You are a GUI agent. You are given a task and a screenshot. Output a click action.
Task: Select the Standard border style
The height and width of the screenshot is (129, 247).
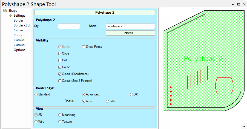[x=36, y=94]
